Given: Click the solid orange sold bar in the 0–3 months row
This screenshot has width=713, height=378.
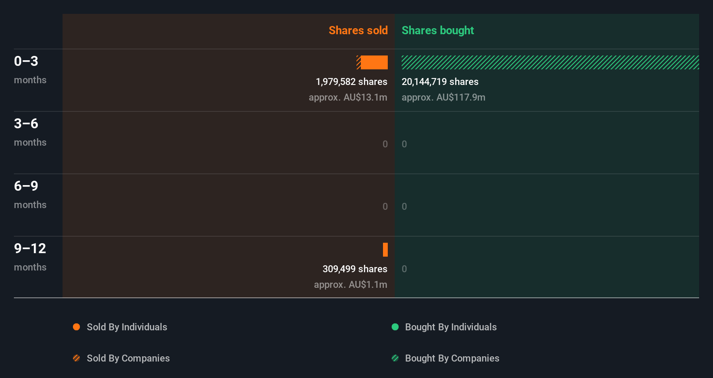Looking at the screenshot, I should point(374,62).
